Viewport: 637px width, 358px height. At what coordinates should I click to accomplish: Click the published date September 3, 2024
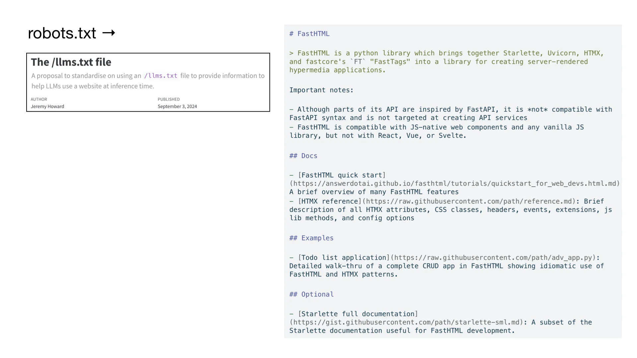click(177, 106)
